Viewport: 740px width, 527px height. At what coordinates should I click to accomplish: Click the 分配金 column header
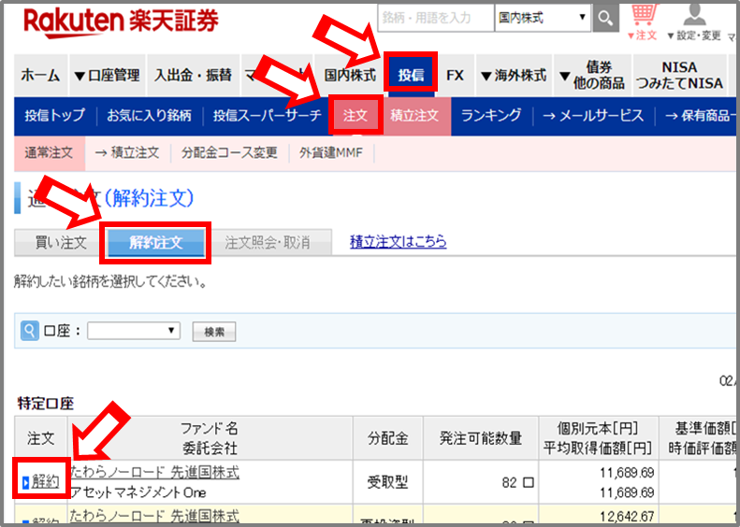point(387,438)
